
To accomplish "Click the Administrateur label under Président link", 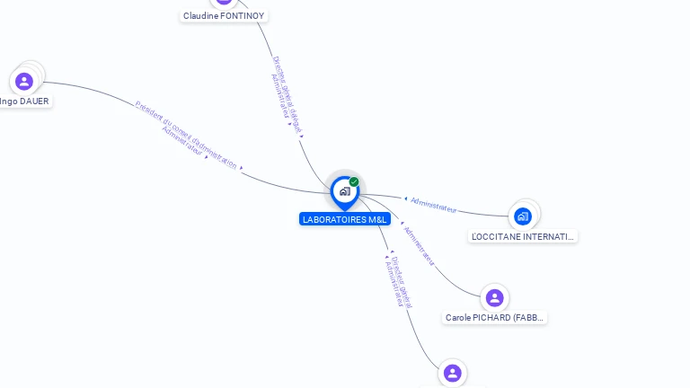I will [x=182, y=141].
